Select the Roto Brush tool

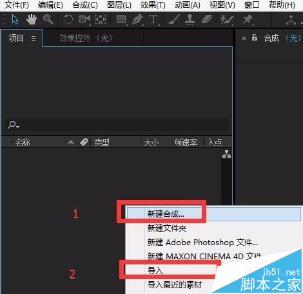click(x=227, y=20)
